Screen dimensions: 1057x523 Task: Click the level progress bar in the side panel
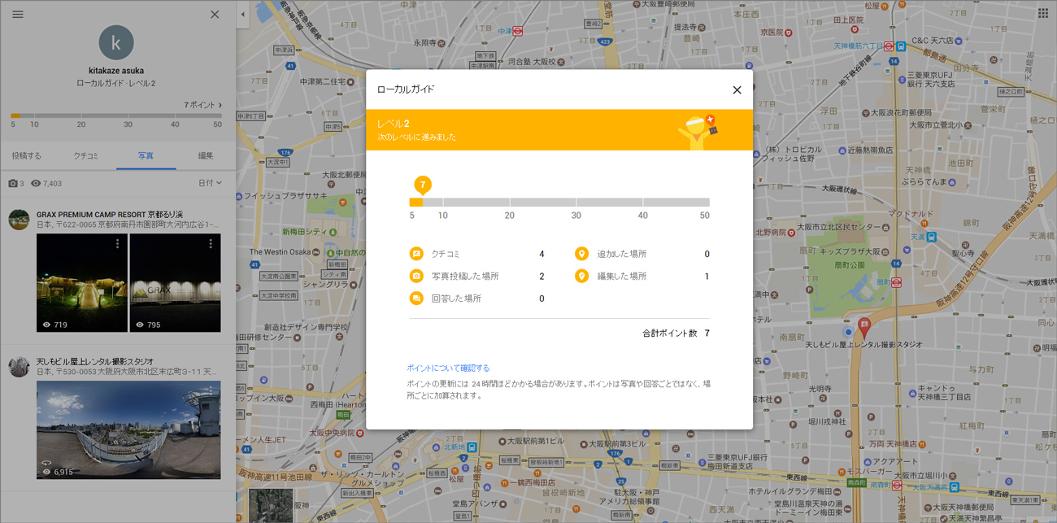click(116, 115)
